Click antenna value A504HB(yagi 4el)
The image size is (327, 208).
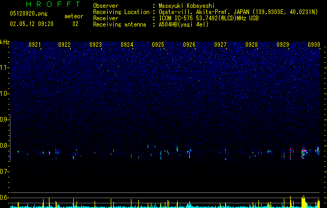pyautogui.click(x=184, y=24)
